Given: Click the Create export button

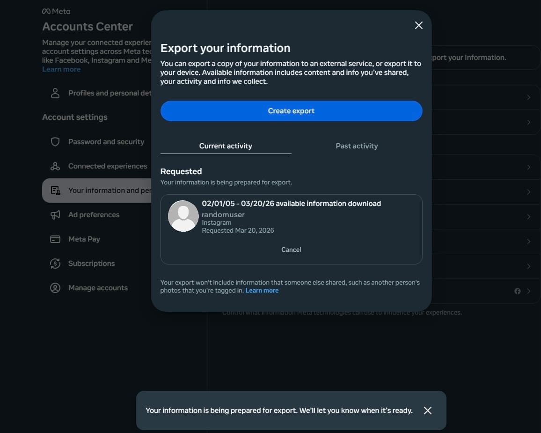Looking at the screenshot, I should (291, 111).
